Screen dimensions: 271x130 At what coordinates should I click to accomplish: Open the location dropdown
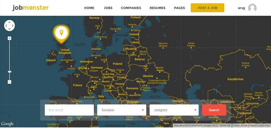tap(122, 110)
